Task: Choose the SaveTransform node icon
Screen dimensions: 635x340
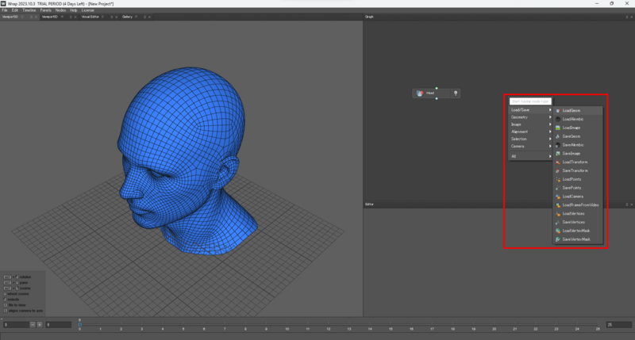Action: [558, 170]
